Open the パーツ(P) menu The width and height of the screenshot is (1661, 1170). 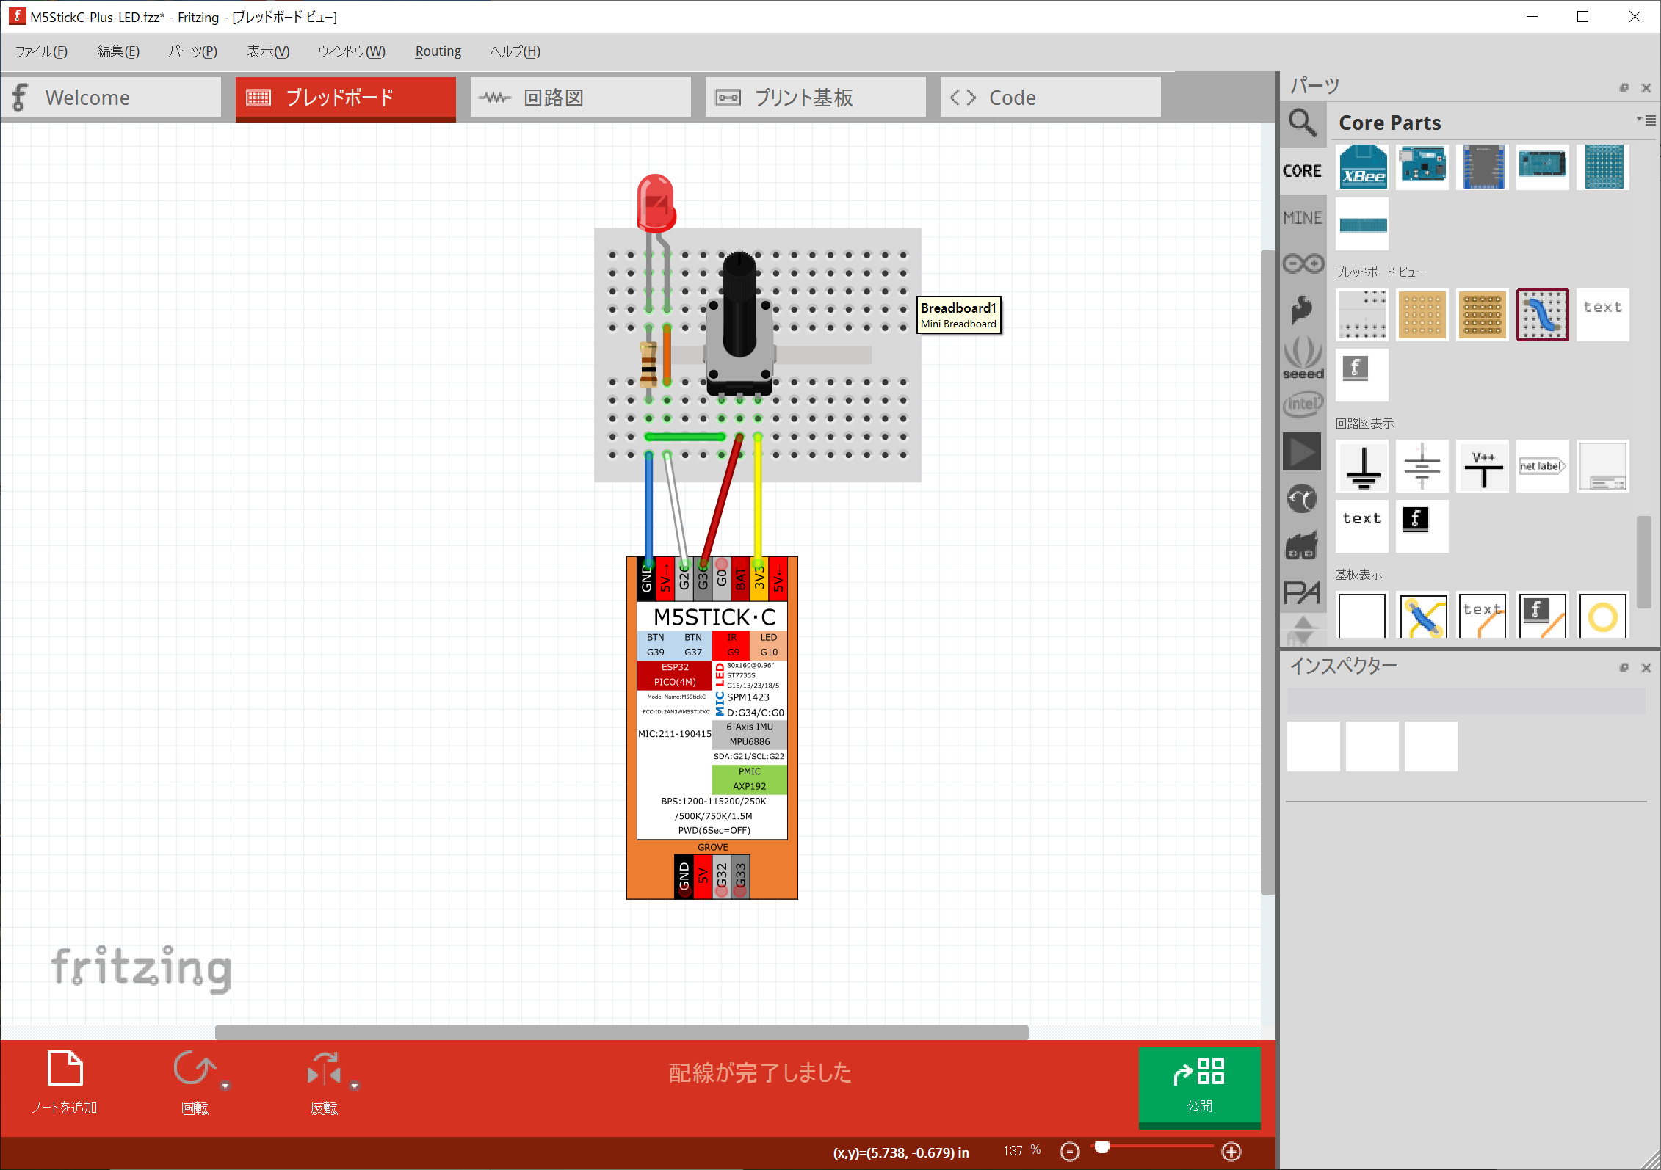[192, 51]
